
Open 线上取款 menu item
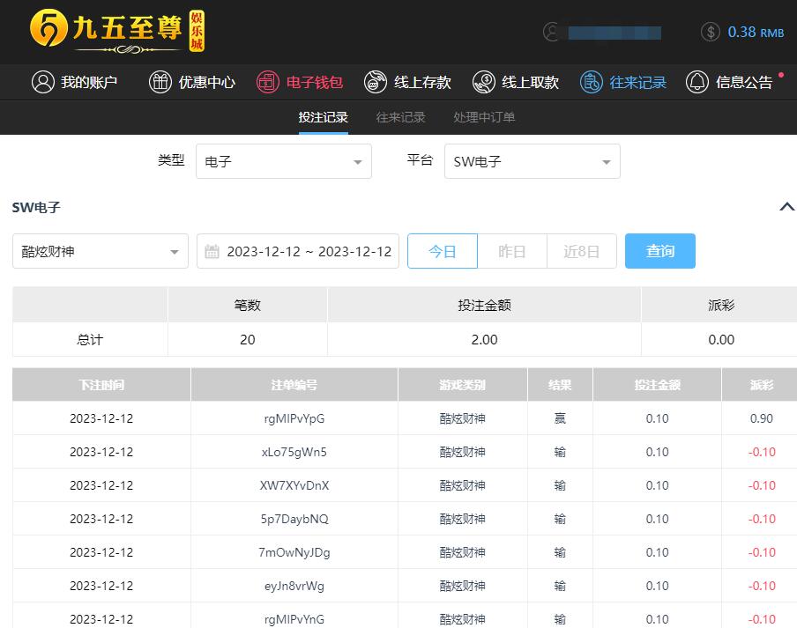click(530, 82)
